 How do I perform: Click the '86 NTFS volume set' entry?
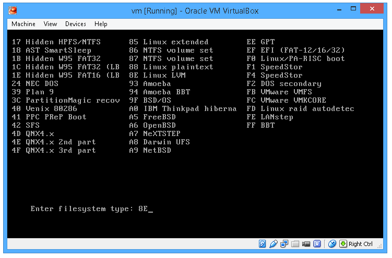coord(171,50)
